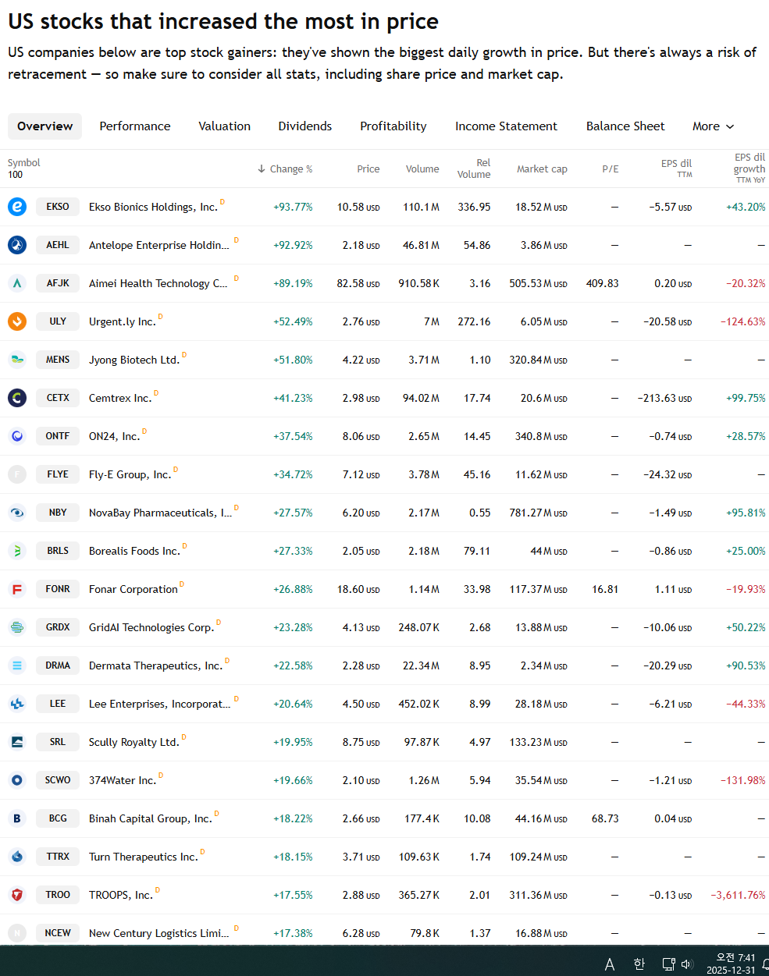
Task: Click the 781.27 M USD market cap
Action: 539,513
